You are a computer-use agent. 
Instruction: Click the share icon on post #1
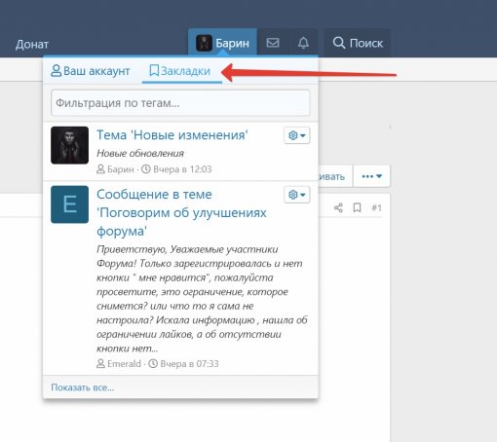[338, 207]
